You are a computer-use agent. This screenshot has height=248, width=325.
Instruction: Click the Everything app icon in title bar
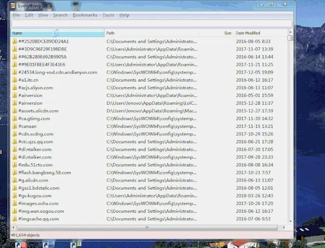click(x=13, y=6)
